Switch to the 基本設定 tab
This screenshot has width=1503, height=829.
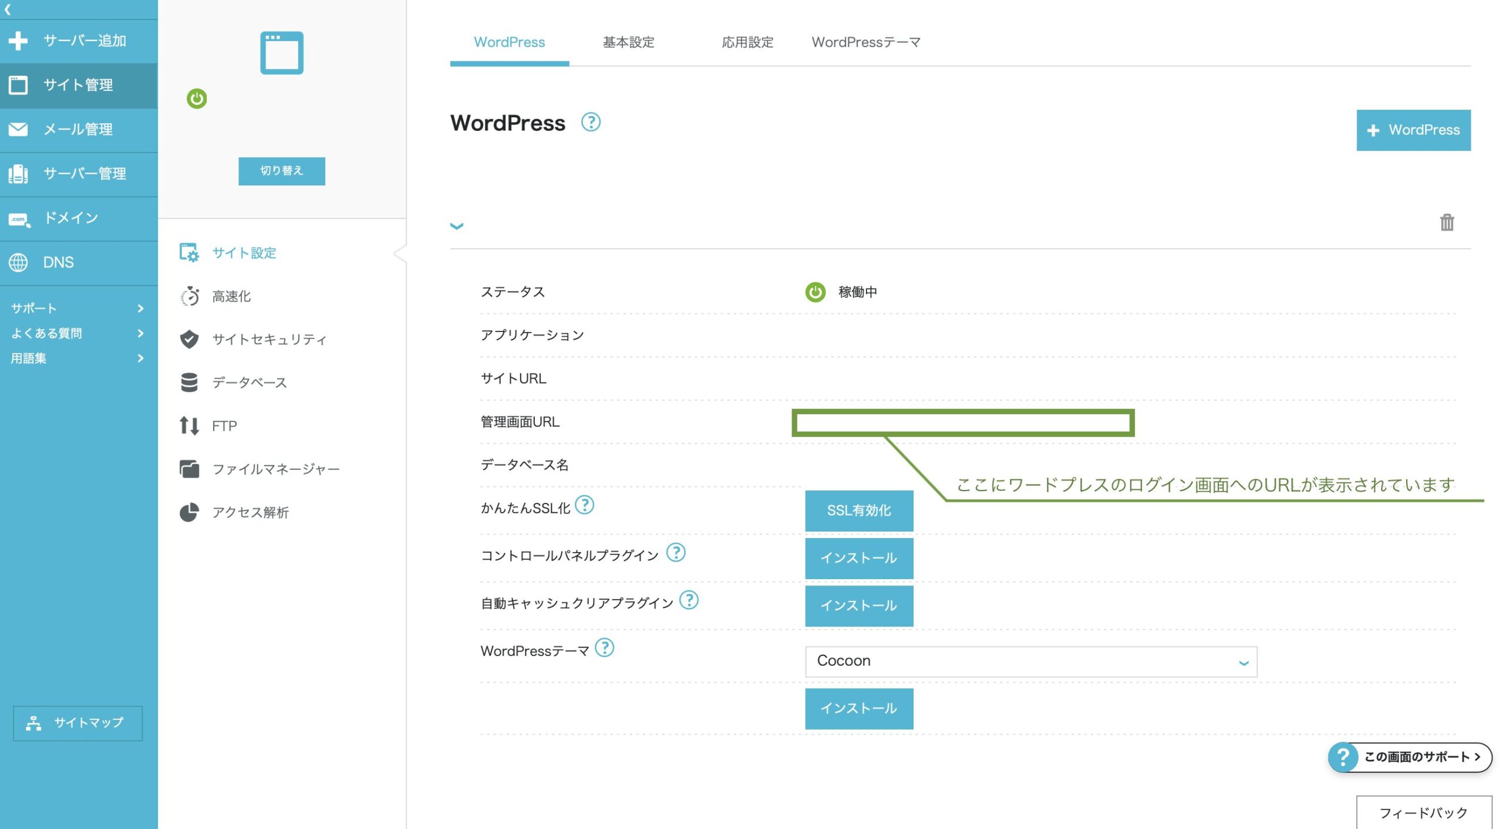pos(628,42)
